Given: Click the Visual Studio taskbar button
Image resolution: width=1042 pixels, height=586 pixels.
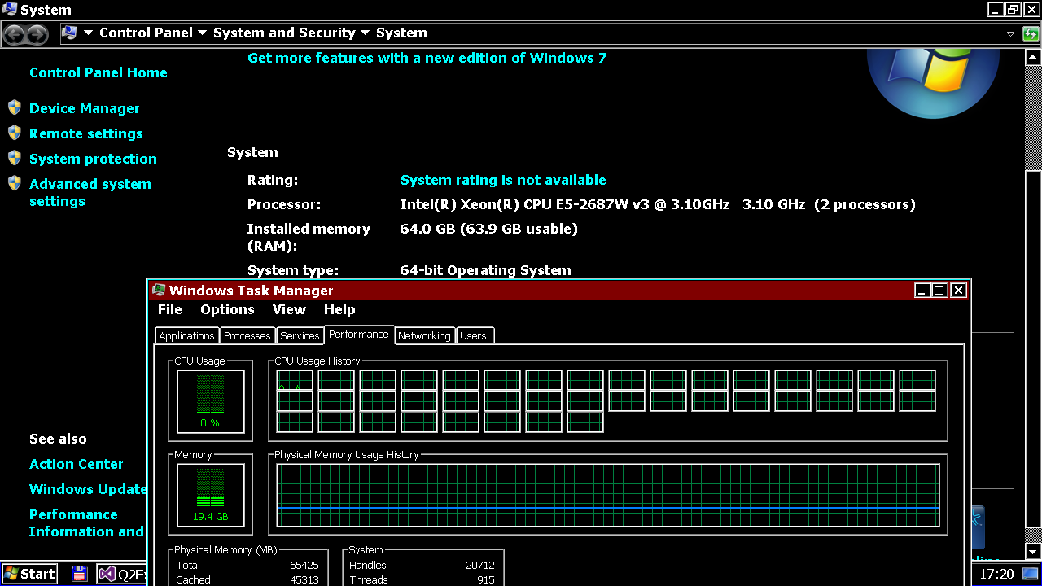Looking at the screenshot, I should (x=122, y=574).
